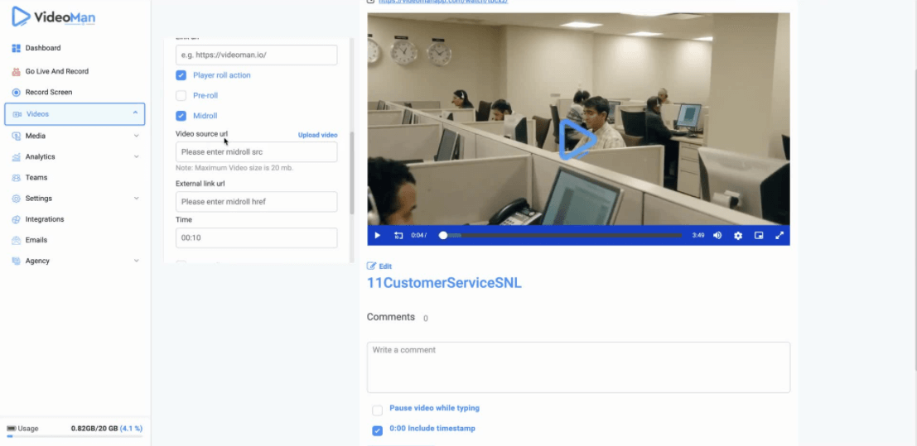The image size is (917, 446).
Task: Click the play button in player controls
Action: coord(378,236)
